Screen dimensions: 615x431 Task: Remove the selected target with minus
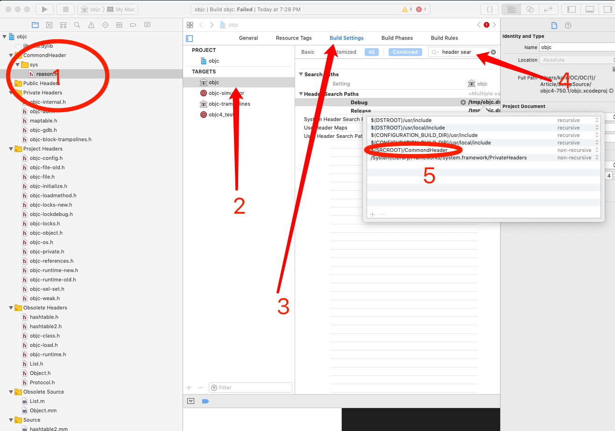click(201, 388)
